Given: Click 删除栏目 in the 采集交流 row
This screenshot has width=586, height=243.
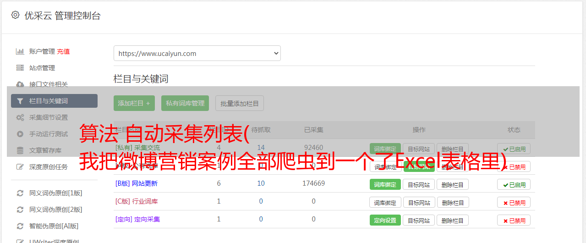Looking at the screenshot, I should pos(453,149).
